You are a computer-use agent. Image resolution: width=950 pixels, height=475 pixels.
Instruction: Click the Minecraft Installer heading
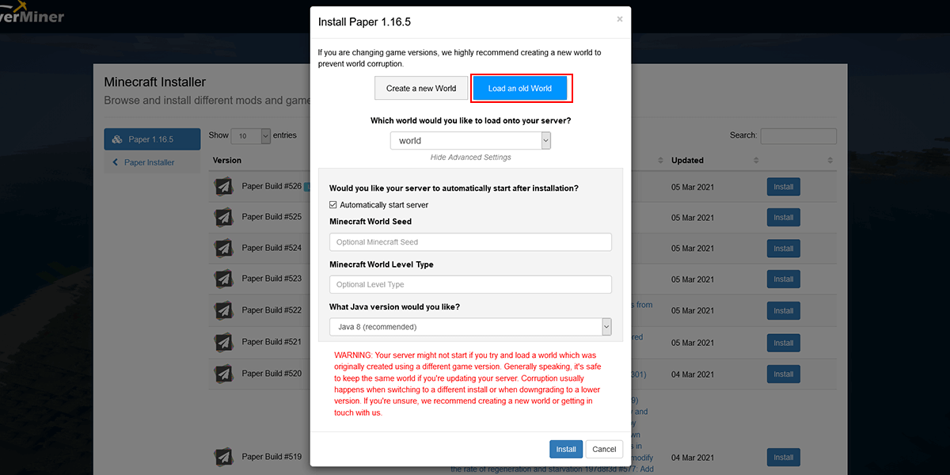click(155, 82)
